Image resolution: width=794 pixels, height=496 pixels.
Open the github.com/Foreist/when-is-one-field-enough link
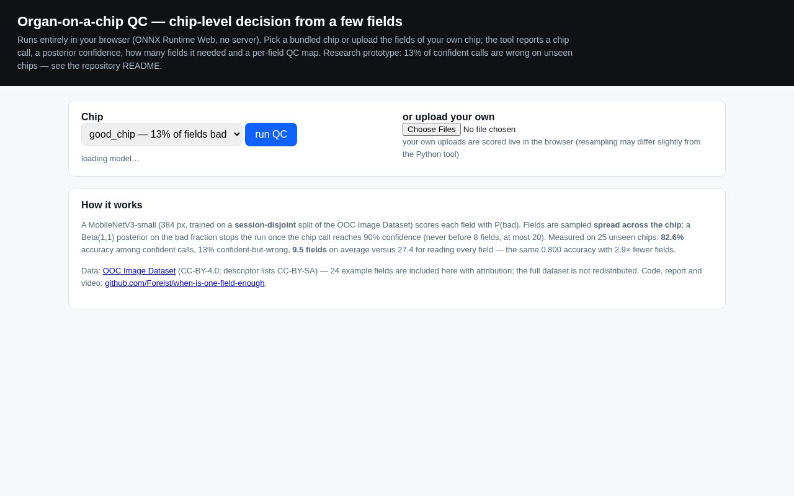coord(185,283)
